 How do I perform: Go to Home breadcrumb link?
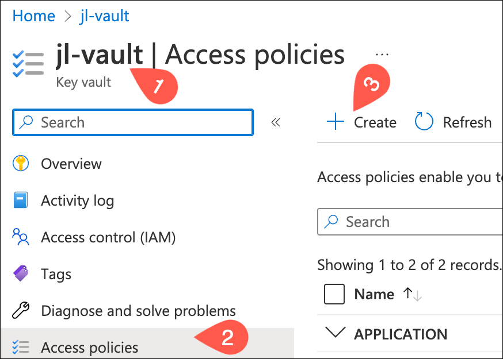pyautogui.click(x=33, y=16)
